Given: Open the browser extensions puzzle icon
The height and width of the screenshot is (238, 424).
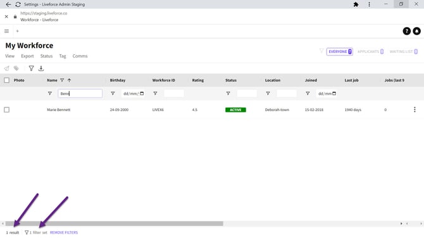Looking at the screenshot, I should point(356,4).
